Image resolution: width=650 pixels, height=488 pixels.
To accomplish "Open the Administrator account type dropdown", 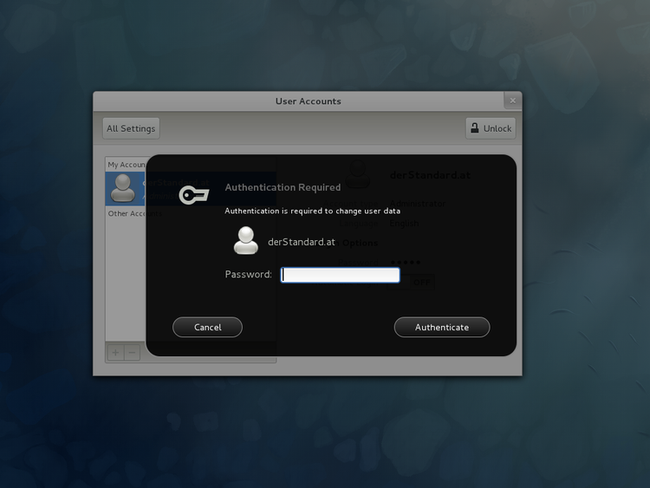I will point(418,204).
